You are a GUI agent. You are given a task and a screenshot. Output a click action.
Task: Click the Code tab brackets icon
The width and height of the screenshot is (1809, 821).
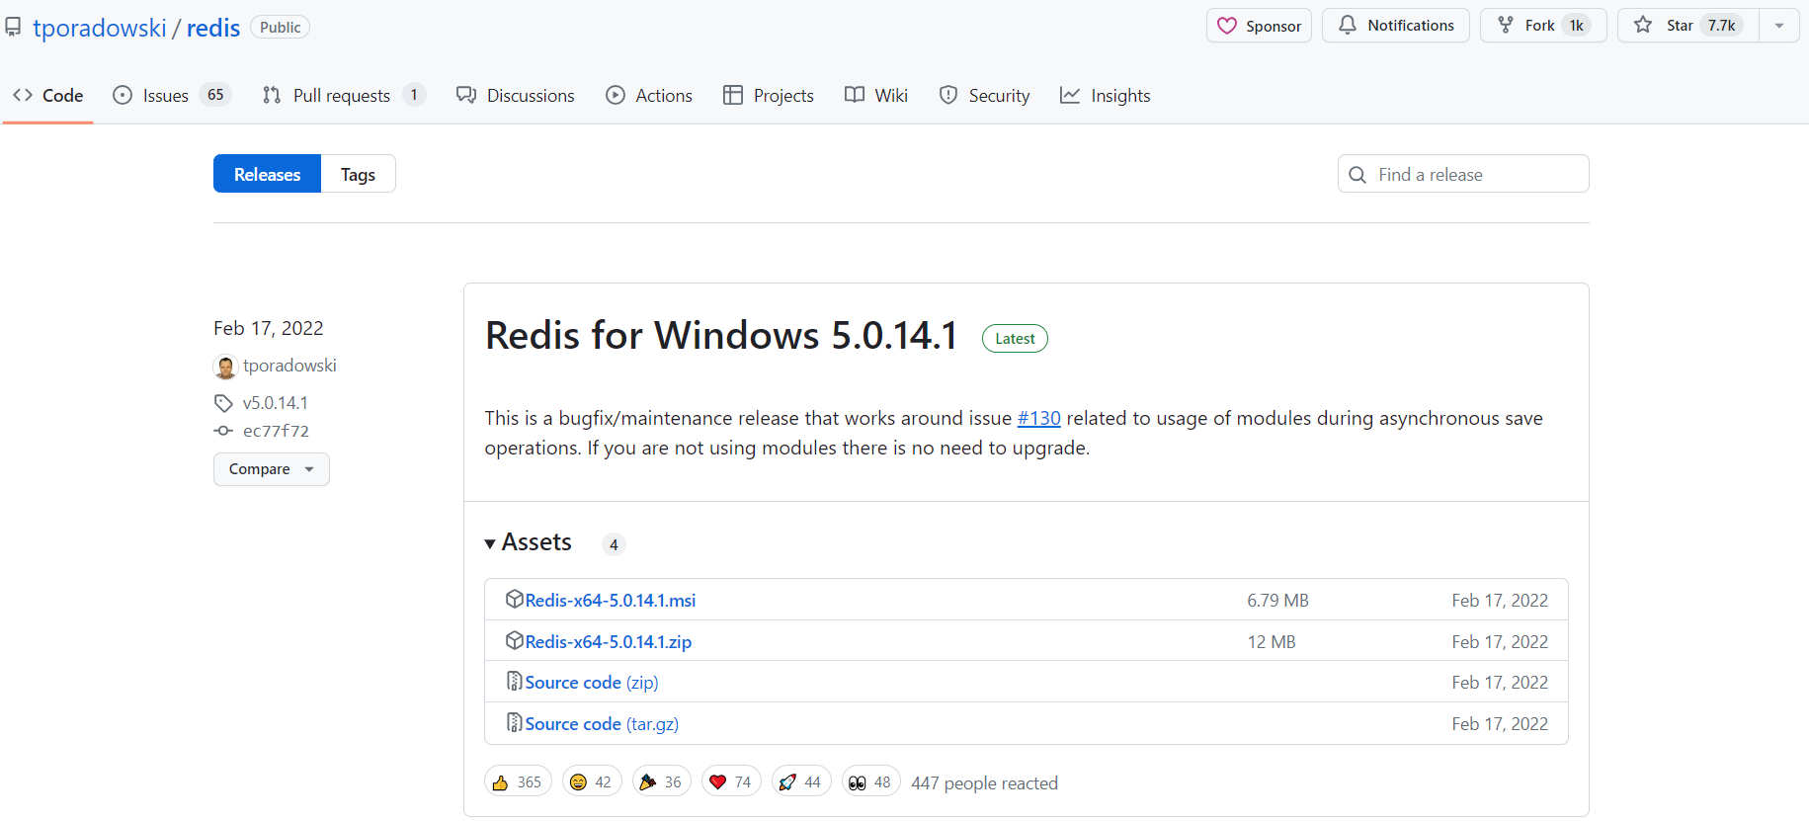click(23, 95)
